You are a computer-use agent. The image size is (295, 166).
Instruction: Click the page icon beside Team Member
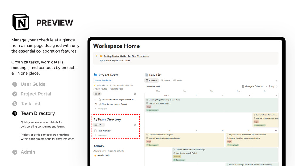[x=95, y=131]
